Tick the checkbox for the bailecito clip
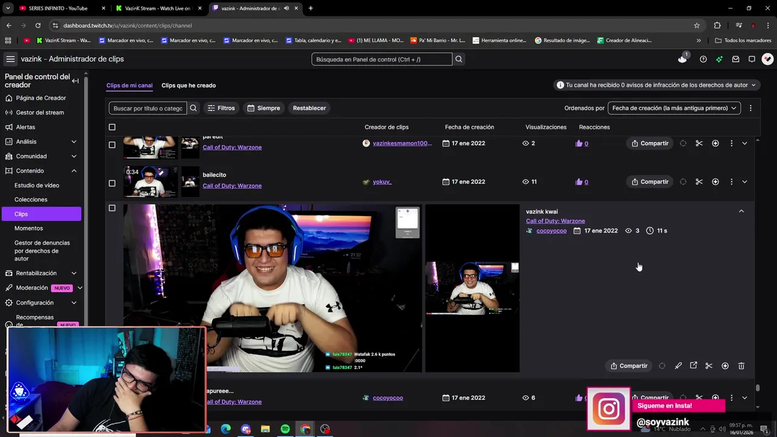 (x=112, y=183)
